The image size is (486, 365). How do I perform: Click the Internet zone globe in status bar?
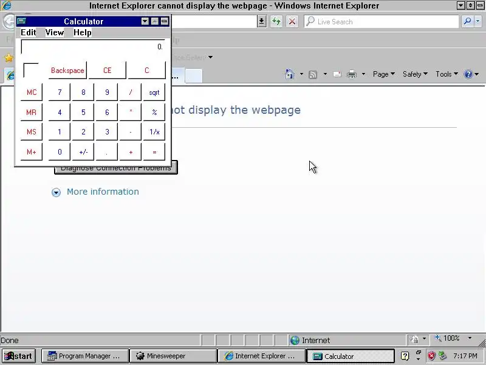tap(295, 341)
